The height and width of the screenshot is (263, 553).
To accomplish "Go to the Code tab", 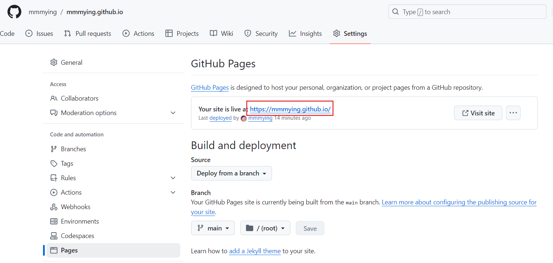I will [7, 34].
